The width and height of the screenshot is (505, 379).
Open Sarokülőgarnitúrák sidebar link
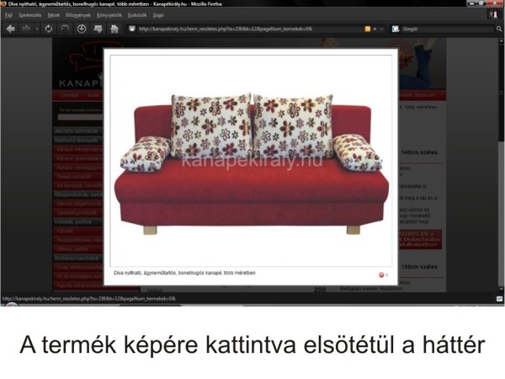[x=77, y=213]
